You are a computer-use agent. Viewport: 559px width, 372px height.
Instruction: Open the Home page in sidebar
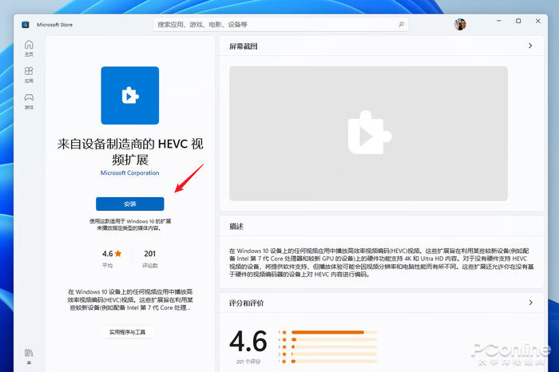[29, 48]
